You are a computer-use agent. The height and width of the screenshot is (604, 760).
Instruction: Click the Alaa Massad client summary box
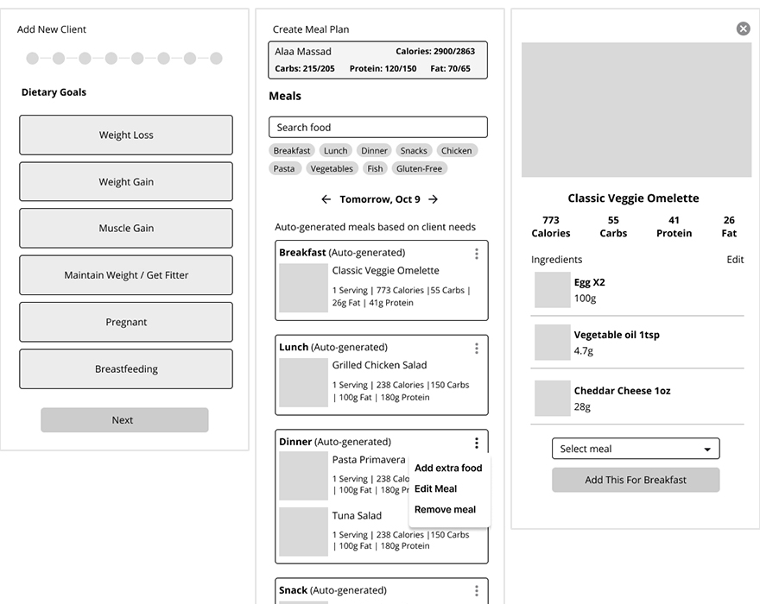click(x=378, y=60)
